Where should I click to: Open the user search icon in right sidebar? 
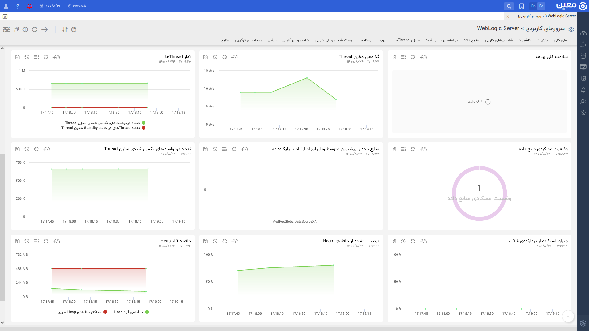(x=583, y=101)
